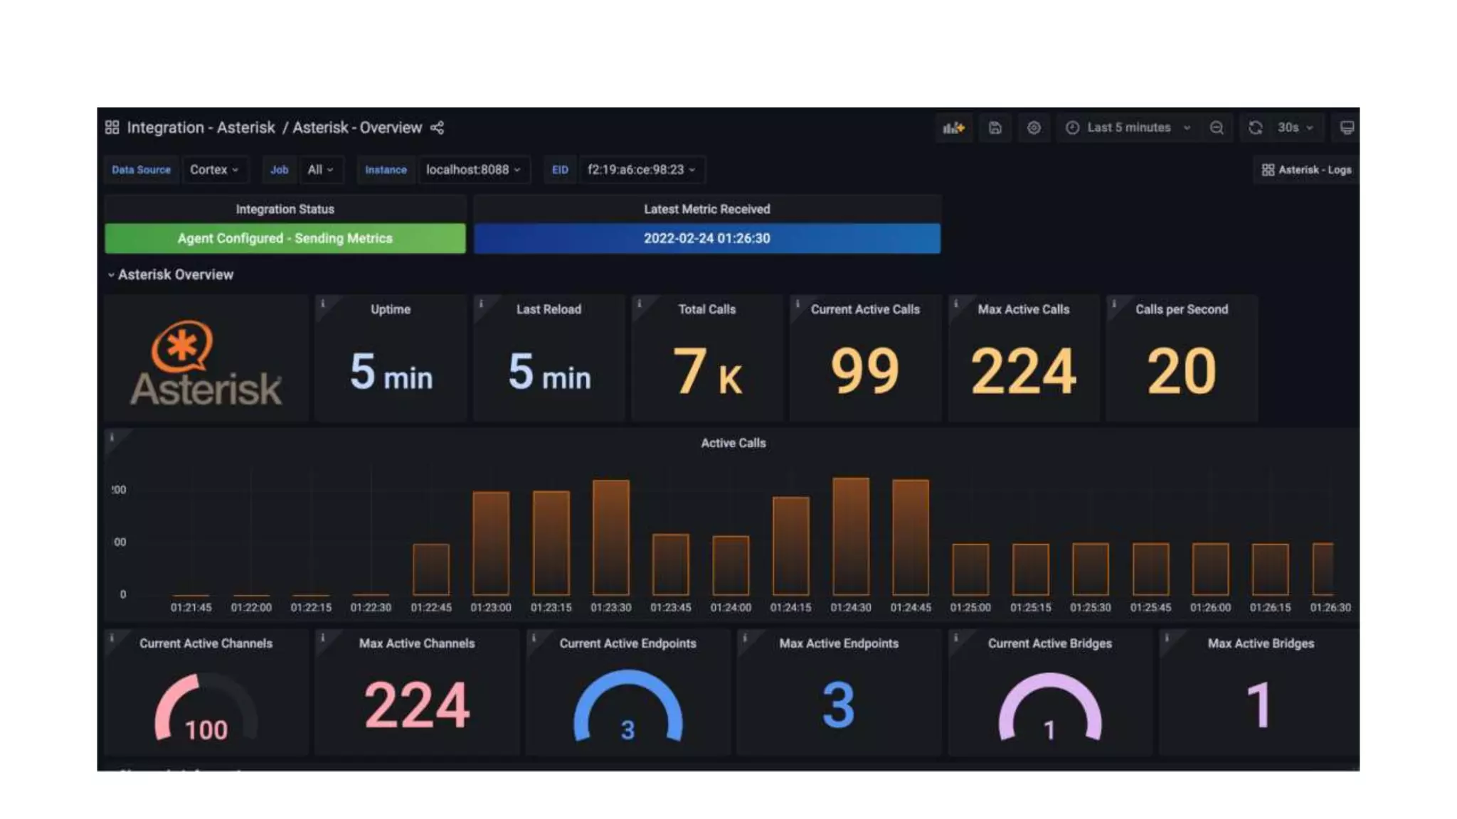Click the zoom out time range icon
This screenshot has height=819, width=1457.
1217,127
